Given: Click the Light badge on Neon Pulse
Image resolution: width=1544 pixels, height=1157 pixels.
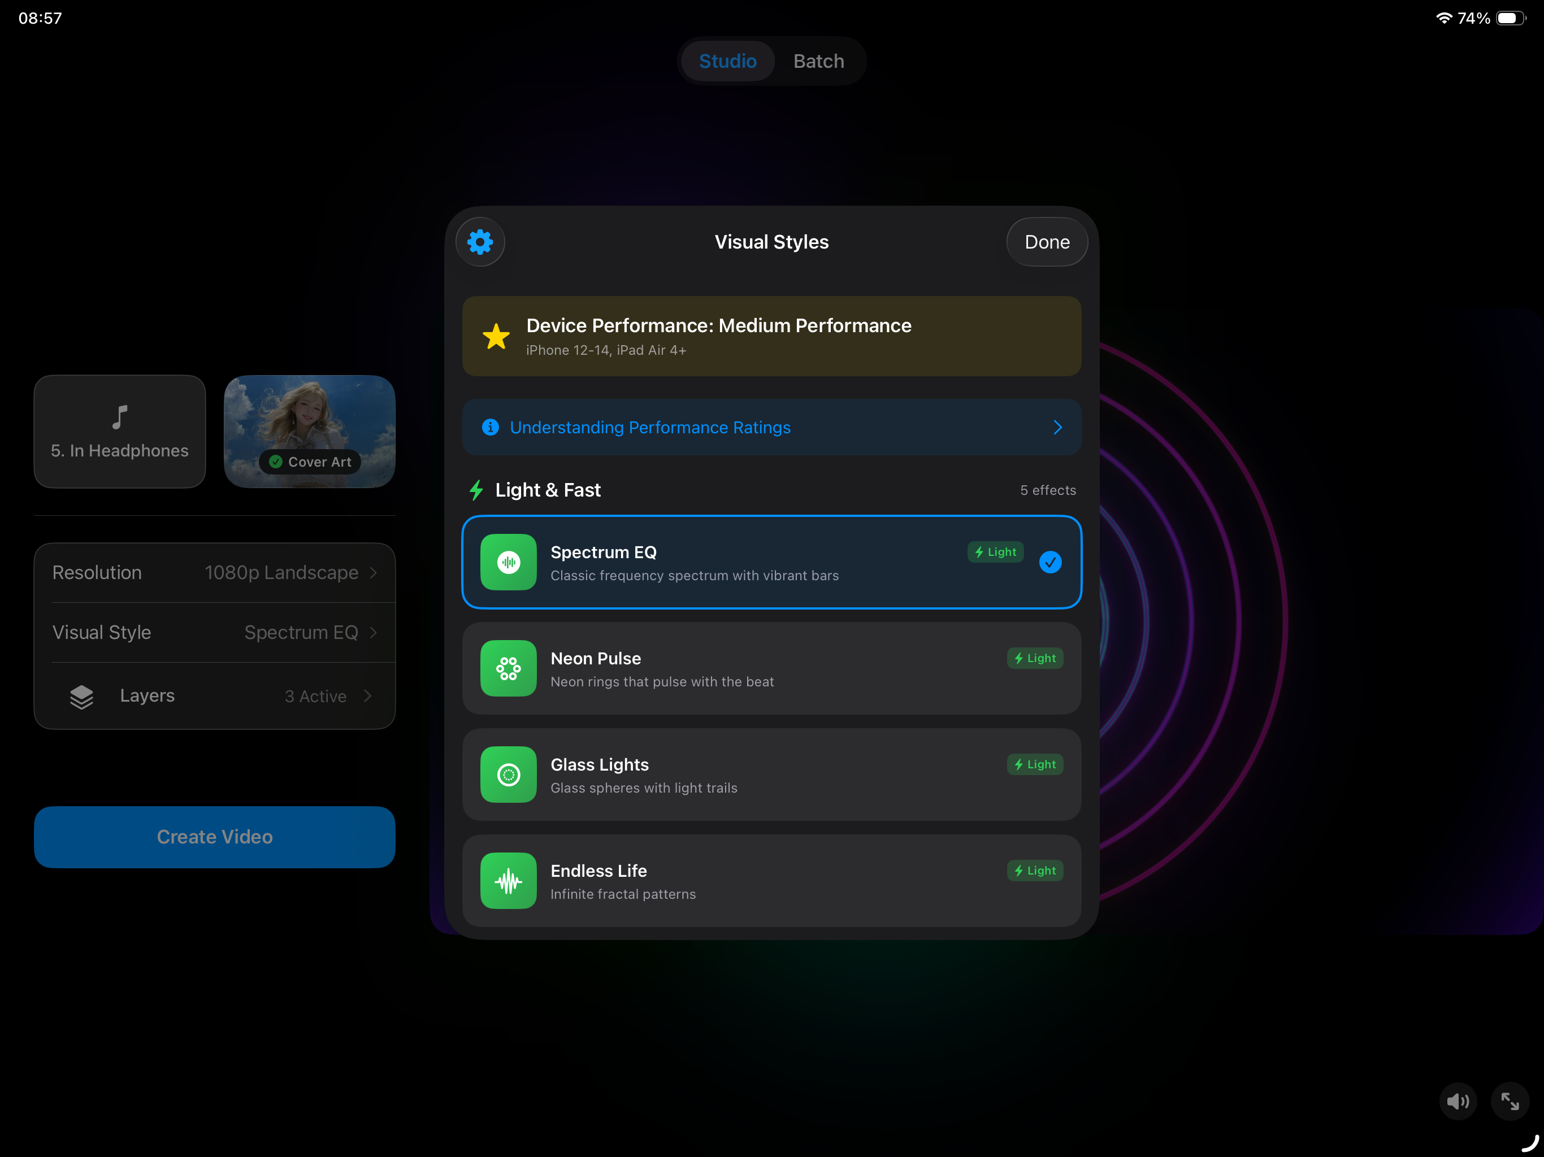Looking at the screenshot, I should pos(1034,658).
